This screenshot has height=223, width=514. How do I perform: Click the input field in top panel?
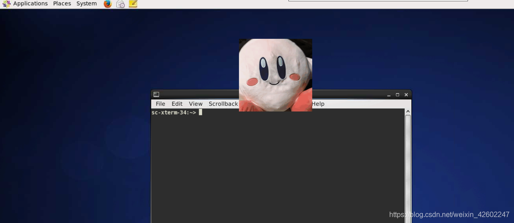tap(378, 0)
